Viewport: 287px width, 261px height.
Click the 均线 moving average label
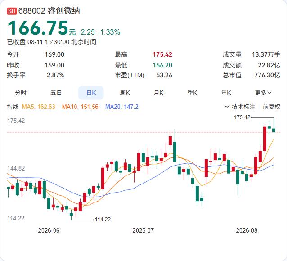(13, 107)
